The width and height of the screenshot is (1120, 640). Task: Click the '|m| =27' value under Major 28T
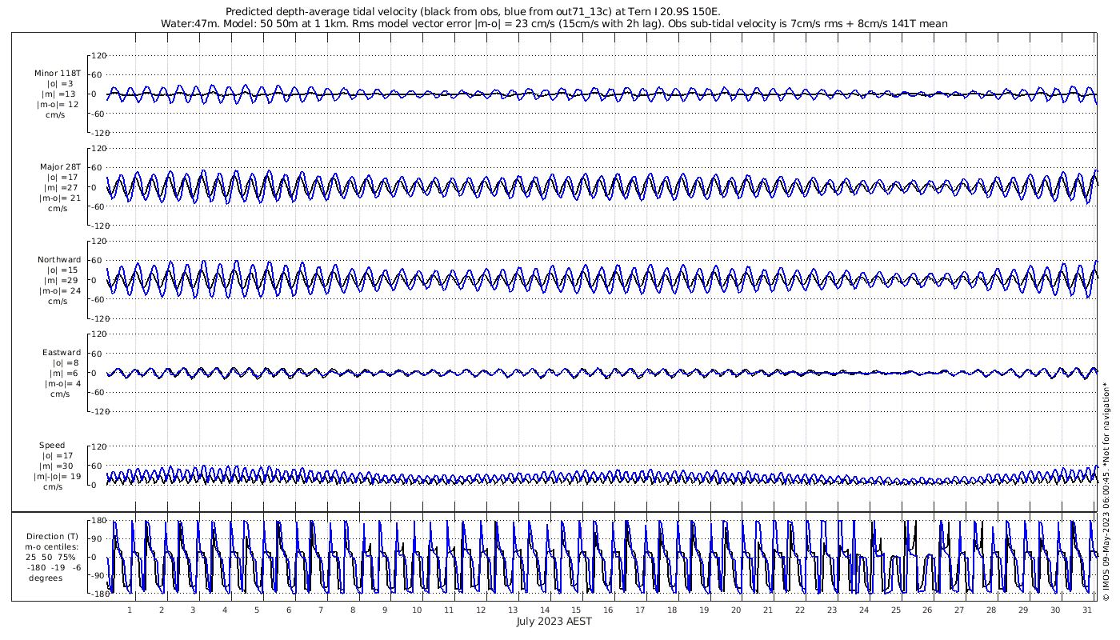point(60,187)
